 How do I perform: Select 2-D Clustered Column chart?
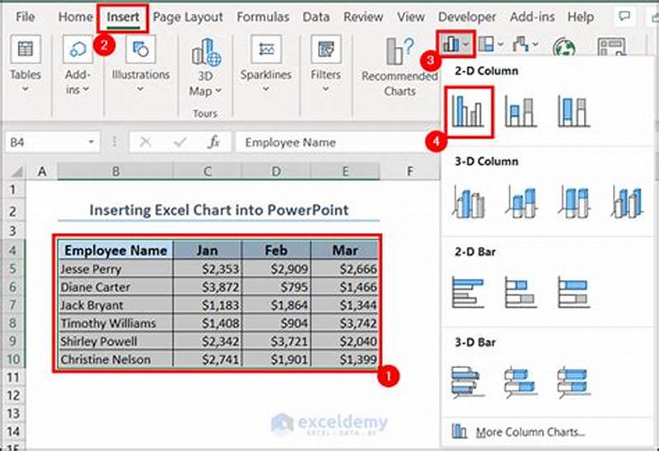468,111
